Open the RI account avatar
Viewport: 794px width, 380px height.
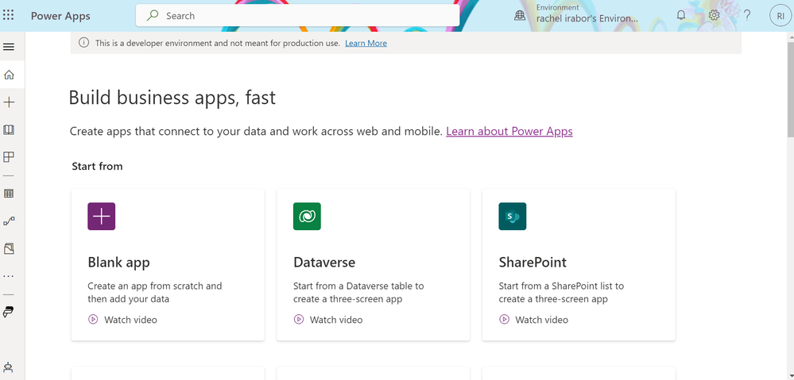(780, 16)
